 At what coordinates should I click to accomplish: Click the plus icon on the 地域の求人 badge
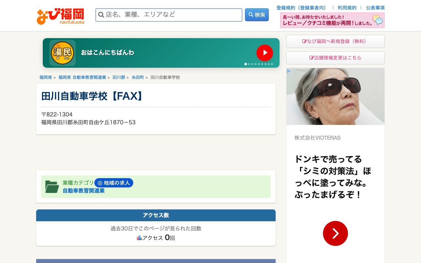click(x=100, y=183)
